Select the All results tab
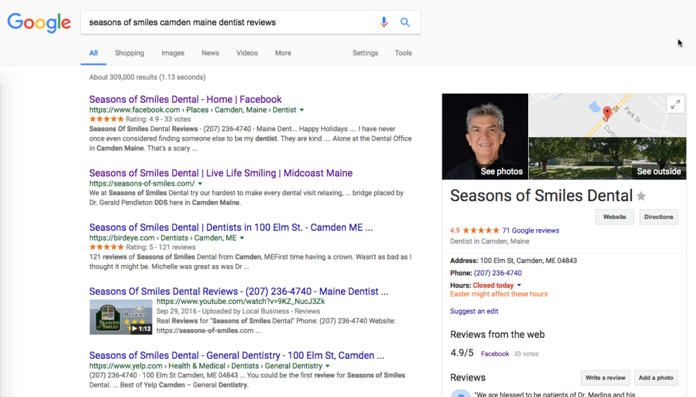Screen dimensions: 696x397 [93, 53]
